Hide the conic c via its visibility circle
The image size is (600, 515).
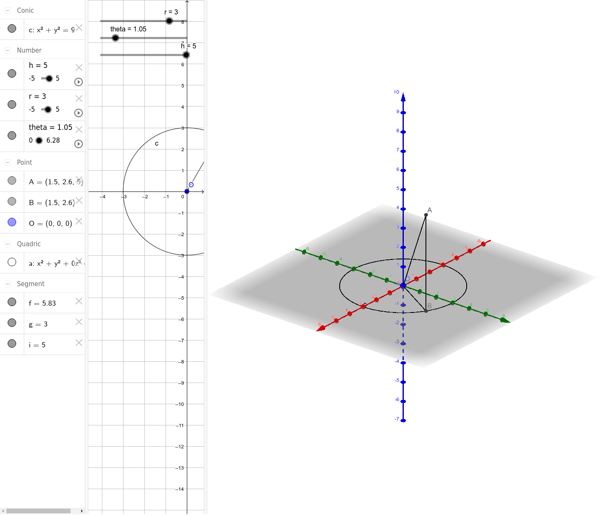pyautogui.click(x=12, y=28)
